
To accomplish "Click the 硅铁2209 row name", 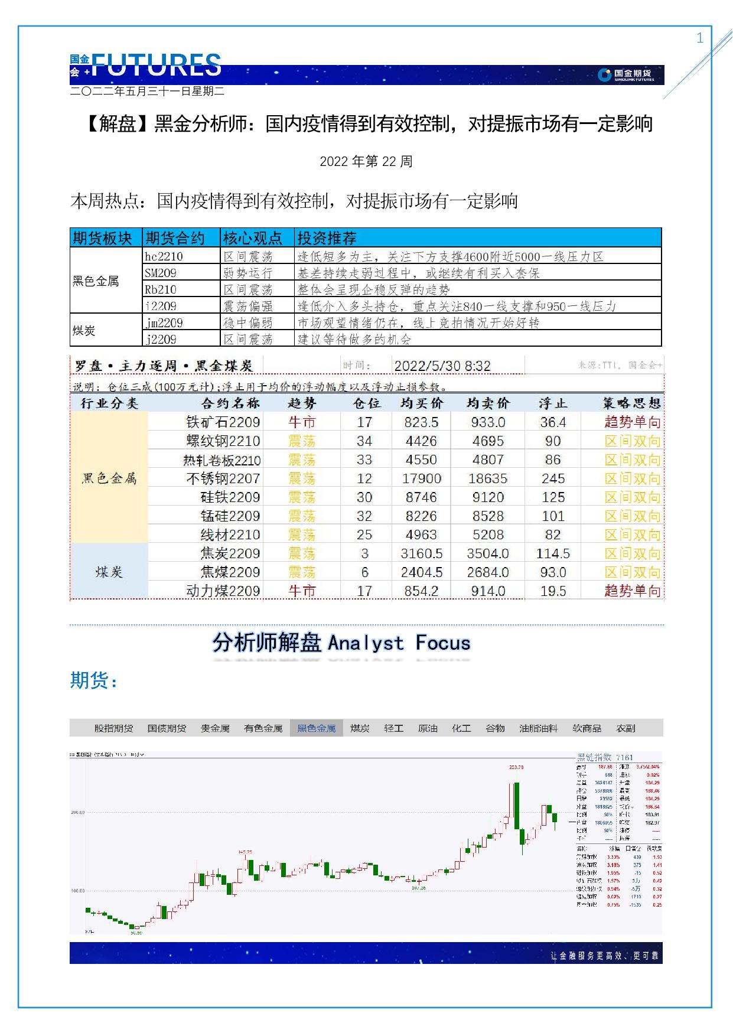I will pos(230,497).
